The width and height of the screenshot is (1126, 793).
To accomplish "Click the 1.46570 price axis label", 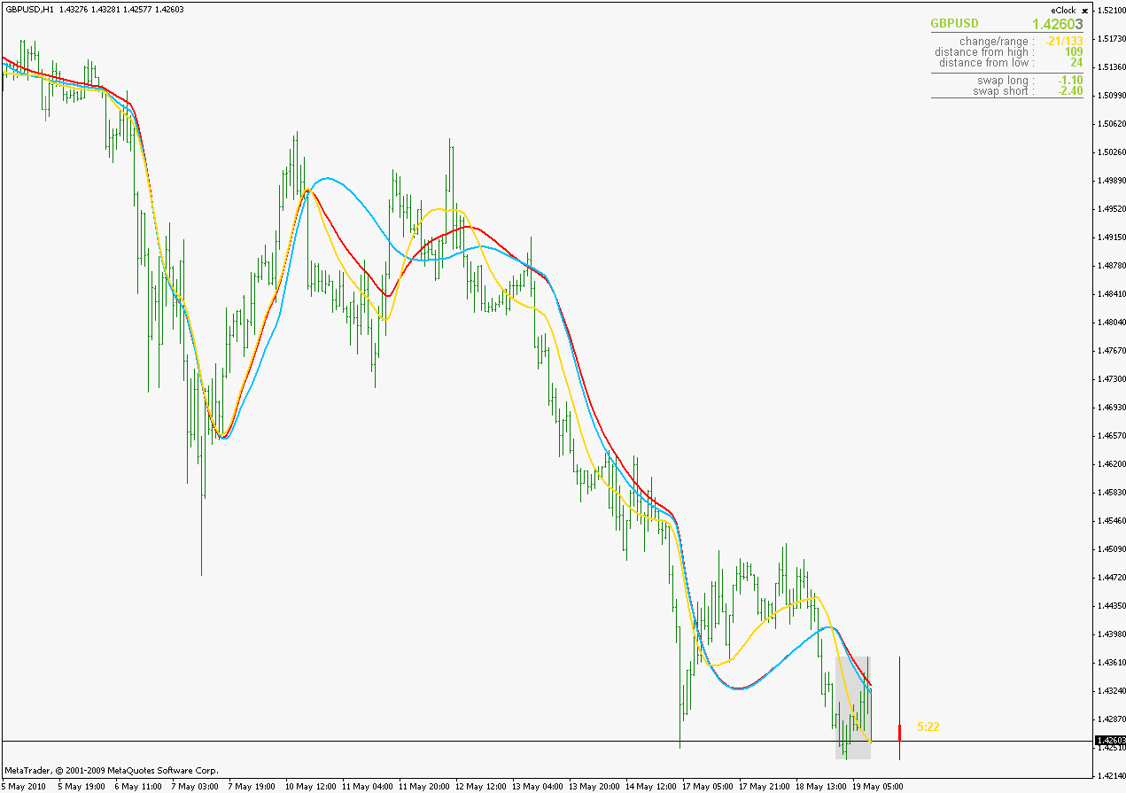I will (1110, 436).
